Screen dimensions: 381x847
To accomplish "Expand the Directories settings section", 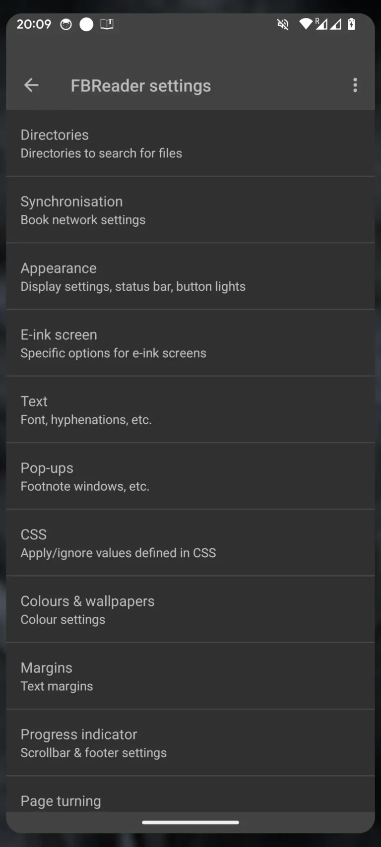I will click(190, 143).
